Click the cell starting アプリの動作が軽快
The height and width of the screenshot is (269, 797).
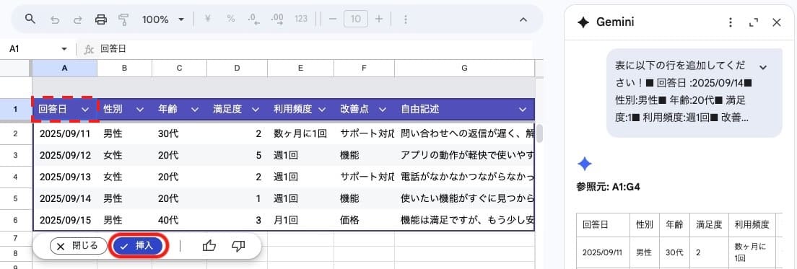[465, 155]
